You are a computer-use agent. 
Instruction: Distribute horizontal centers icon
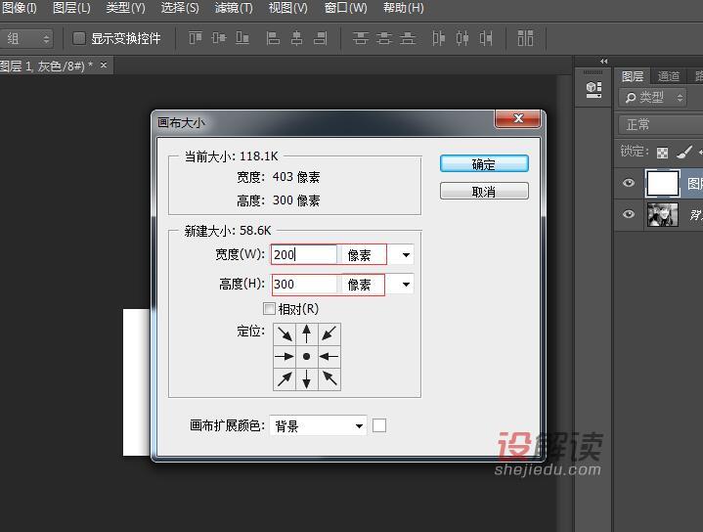click(462, 38)
